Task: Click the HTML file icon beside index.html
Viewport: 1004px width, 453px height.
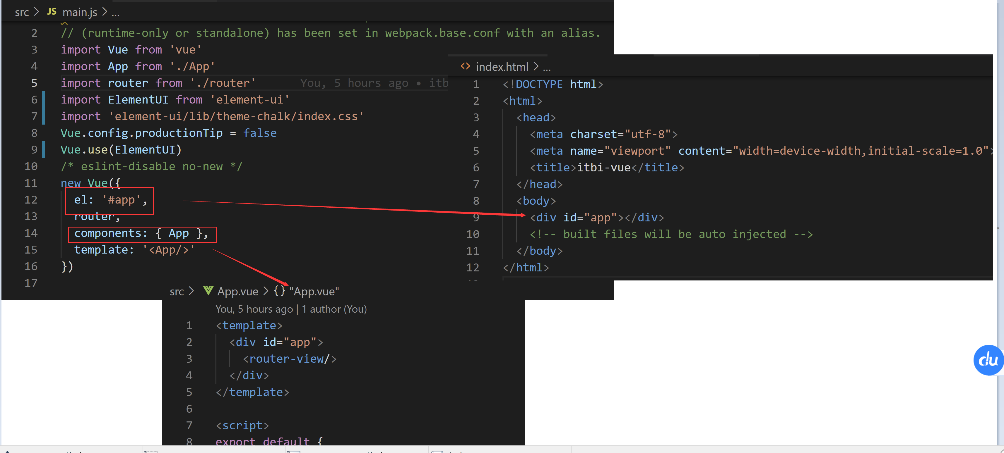Action: point(465,66)
